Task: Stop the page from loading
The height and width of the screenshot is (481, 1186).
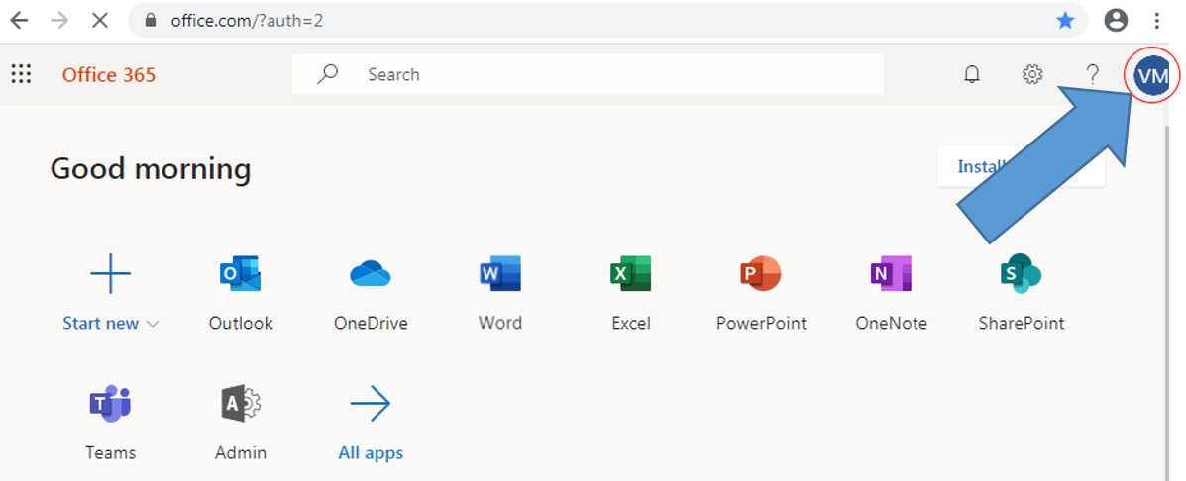Action: (x=100, y=21)
